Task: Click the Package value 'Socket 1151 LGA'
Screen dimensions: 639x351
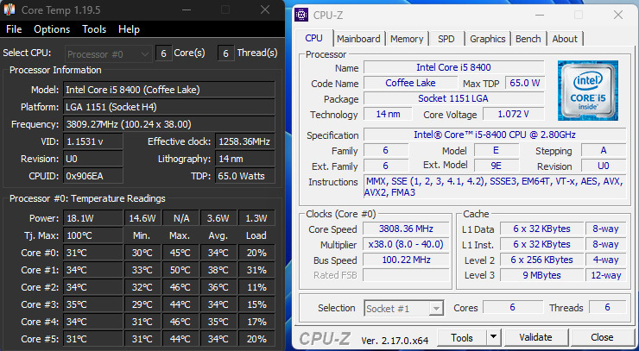Action: 453,98
